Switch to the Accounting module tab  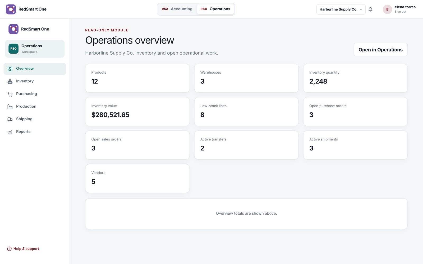click(x=177, y=9)
